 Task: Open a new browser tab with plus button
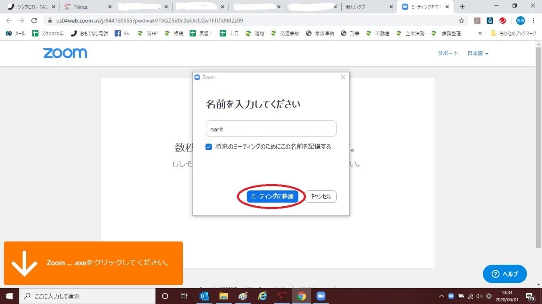462,7
